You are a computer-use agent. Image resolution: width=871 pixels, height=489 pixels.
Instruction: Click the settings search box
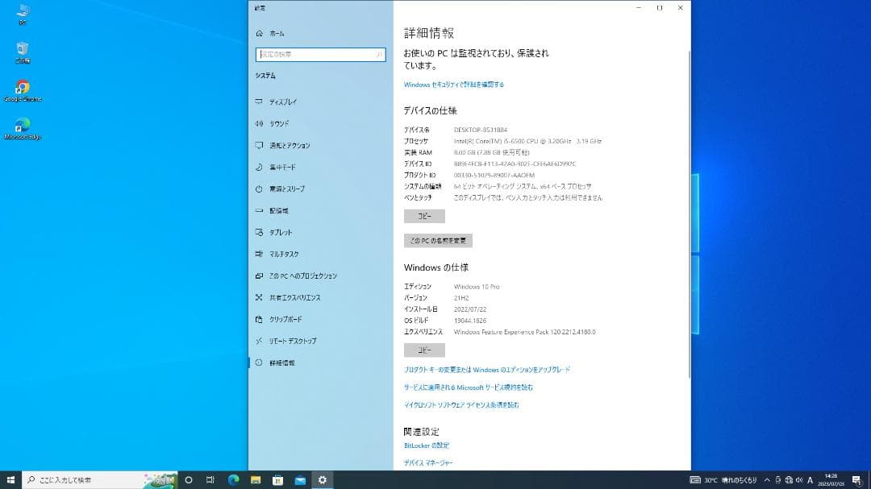pos(319,55)
